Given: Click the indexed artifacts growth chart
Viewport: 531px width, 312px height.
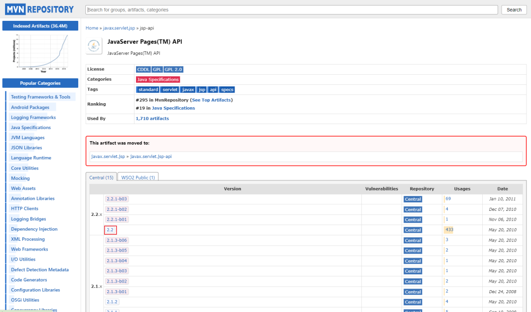Looking at the screenshot, I should point(40,53).
